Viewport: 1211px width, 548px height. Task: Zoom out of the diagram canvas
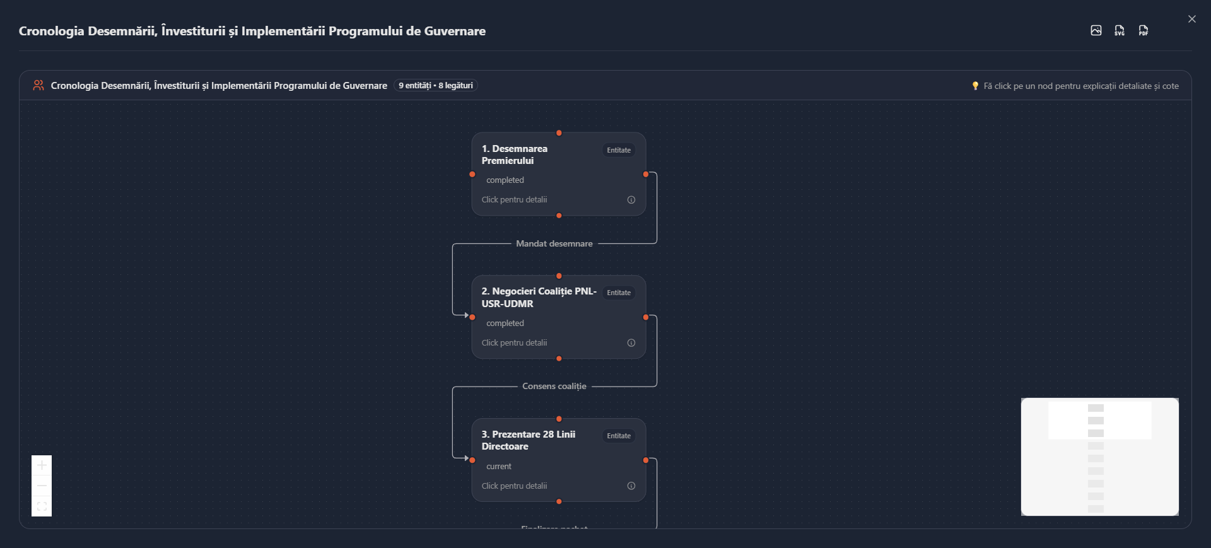42,486
